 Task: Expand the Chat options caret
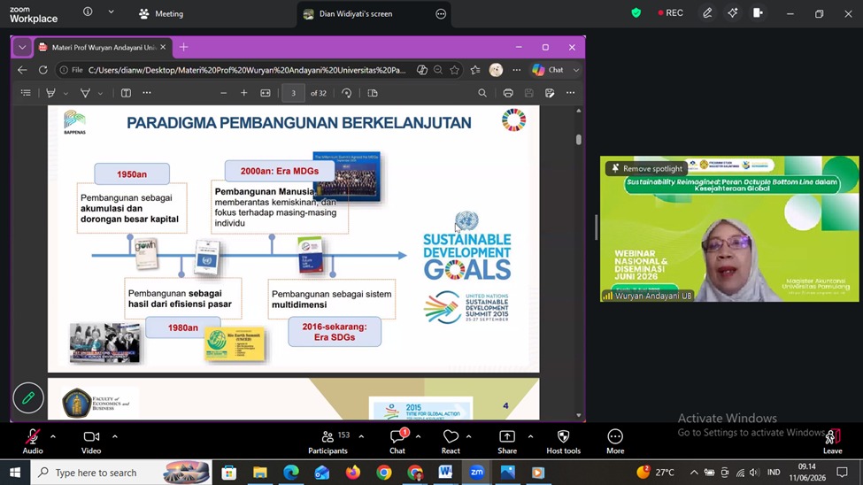point(419,436)
